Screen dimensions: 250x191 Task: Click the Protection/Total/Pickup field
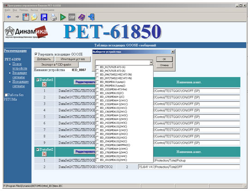tap(196, 161)
